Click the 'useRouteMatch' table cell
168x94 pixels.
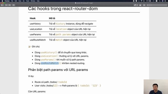[38, 40]
